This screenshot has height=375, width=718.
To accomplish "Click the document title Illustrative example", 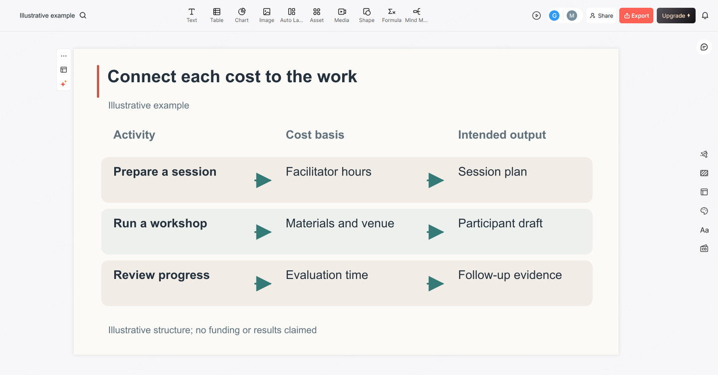I will 47,15.
